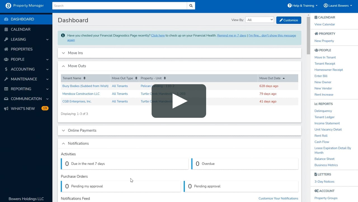
Task: Sort by Move Out Type column arrows
Action: tap(136, 78)
